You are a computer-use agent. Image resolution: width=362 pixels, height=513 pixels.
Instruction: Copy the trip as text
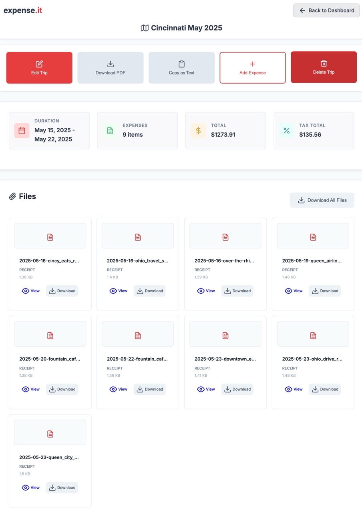coord(181,68)
